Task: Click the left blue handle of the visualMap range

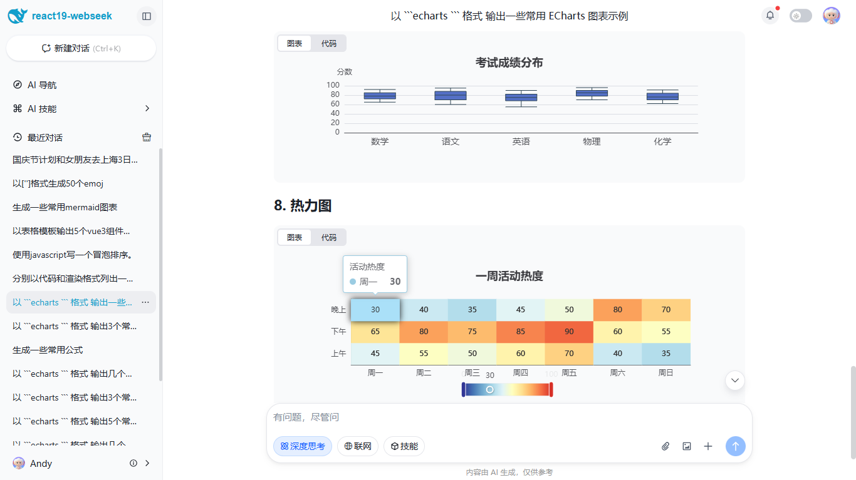Action: point(463,389)
